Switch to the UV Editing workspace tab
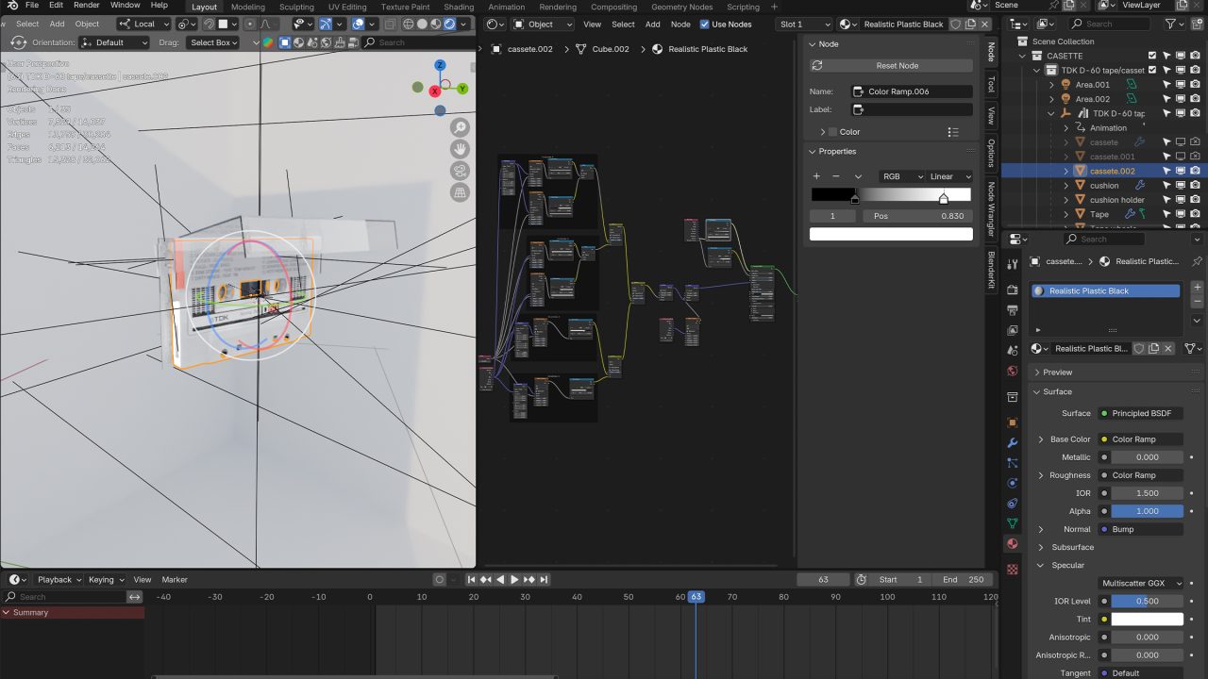Image resolution: width=1208 pixels, height=679 pixels. tap(346, 7)
